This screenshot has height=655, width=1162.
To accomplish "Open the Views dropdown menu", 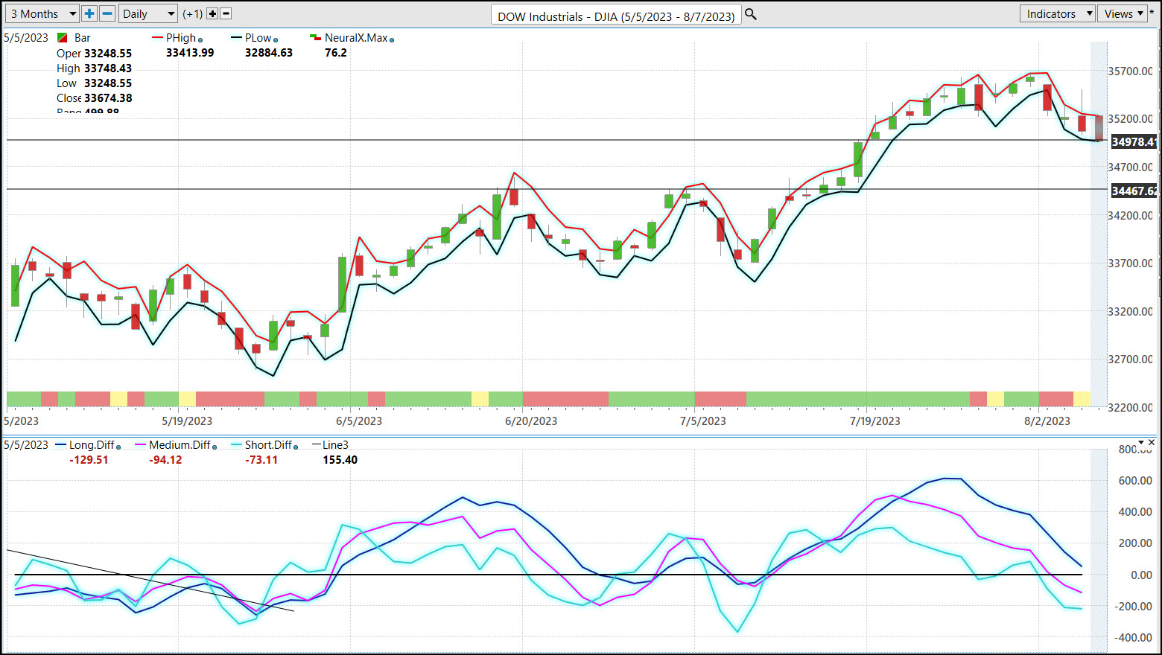I will point(1123,13).
